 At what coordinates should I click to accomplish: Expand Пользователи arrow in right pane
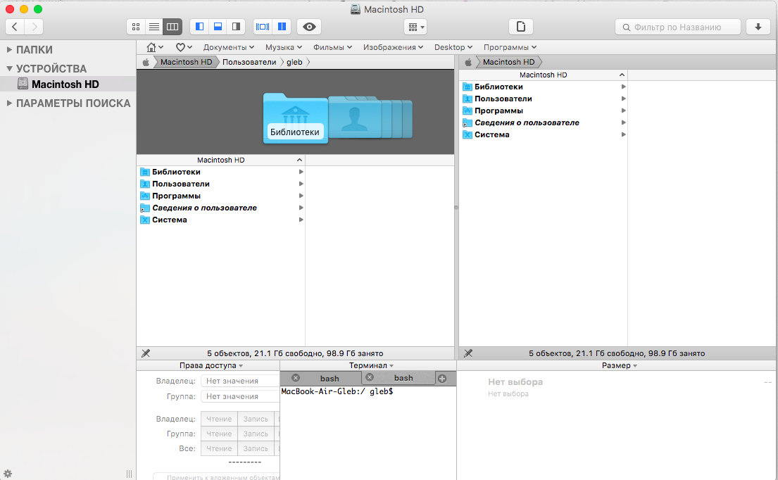point(623,99)
